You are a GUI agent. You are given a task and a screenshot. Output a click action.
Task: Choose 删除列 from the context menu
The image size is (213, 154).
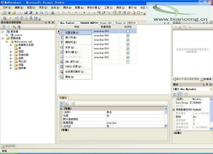76,42
